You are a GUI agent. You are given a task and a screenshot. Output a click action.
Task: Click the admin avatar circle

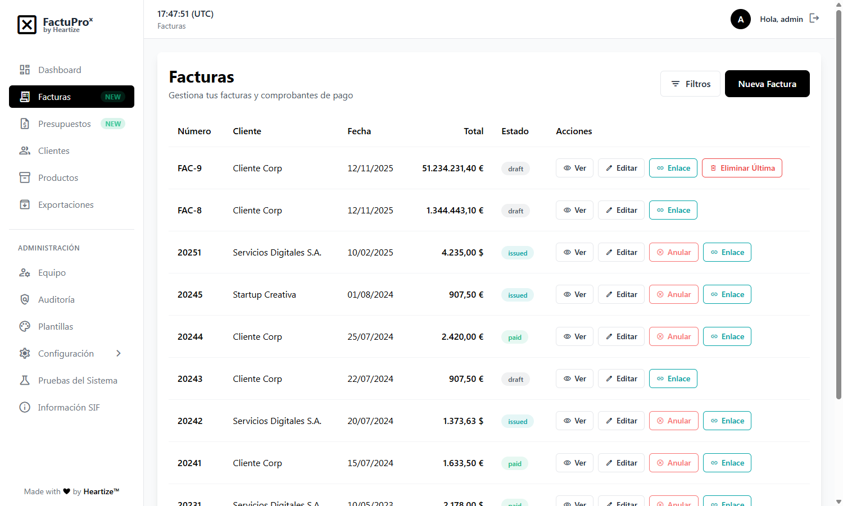pos(740,19)
